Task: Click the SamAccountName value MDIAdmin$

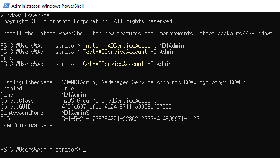Action: click(75, 113)
